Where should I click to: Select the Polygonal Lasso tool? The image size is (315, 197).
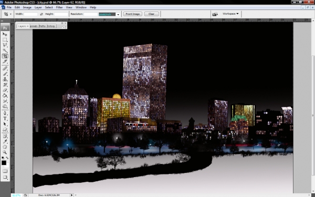tap(5, 45)
